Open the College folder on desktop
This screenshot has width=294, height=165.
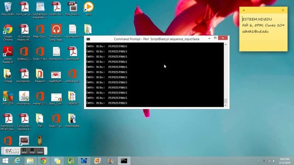(8, 76)
